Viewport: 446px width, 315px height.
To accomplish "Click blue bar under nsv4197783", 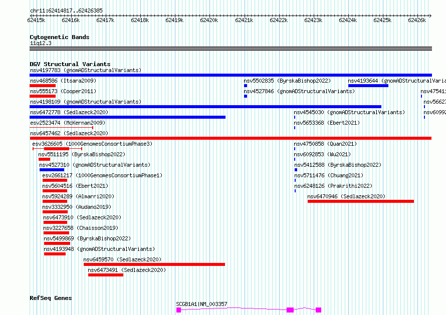I will (231, 75).
